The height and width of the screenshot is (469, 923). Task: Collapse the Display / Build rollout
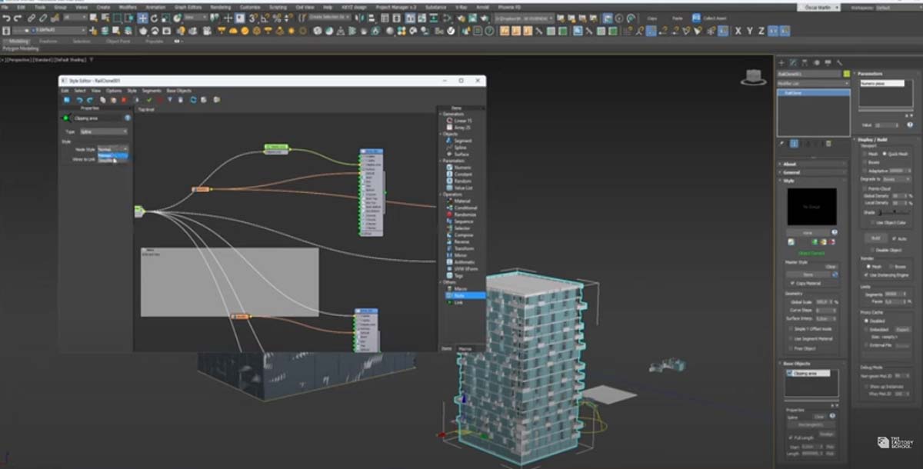[x=887, y=139]
